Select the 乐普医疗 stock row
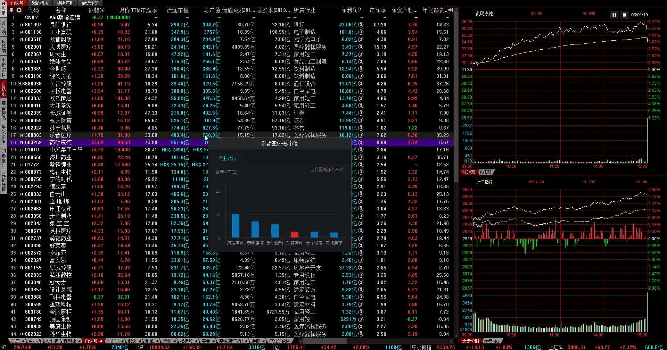 point(231,135)
